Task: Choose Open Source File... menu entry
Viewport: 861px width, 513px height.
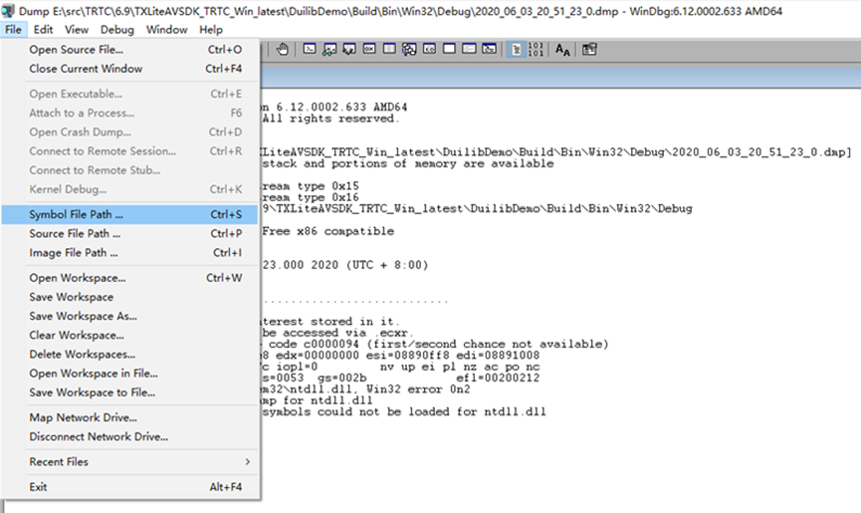Action: pyautogui.click(x=130, y=50)
